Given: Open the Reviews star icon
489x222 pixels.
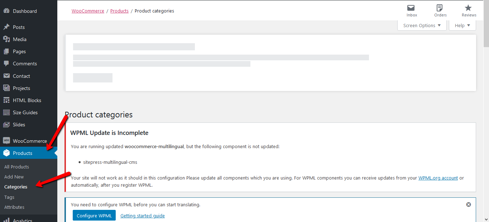Looking at the screenshot, I should point(468,8).
